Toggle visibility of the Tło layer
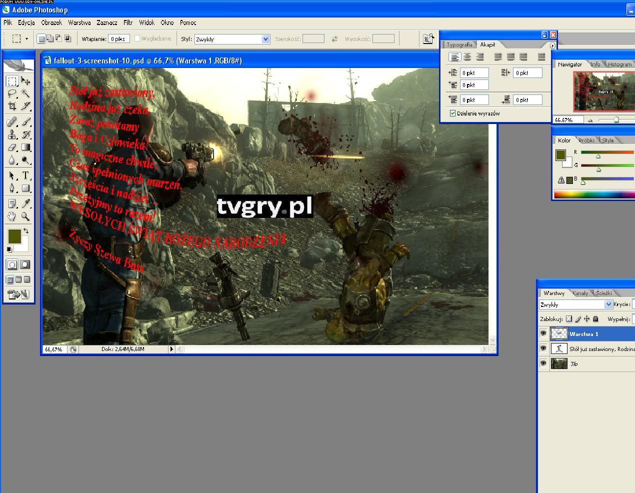 tap(543, 363)
